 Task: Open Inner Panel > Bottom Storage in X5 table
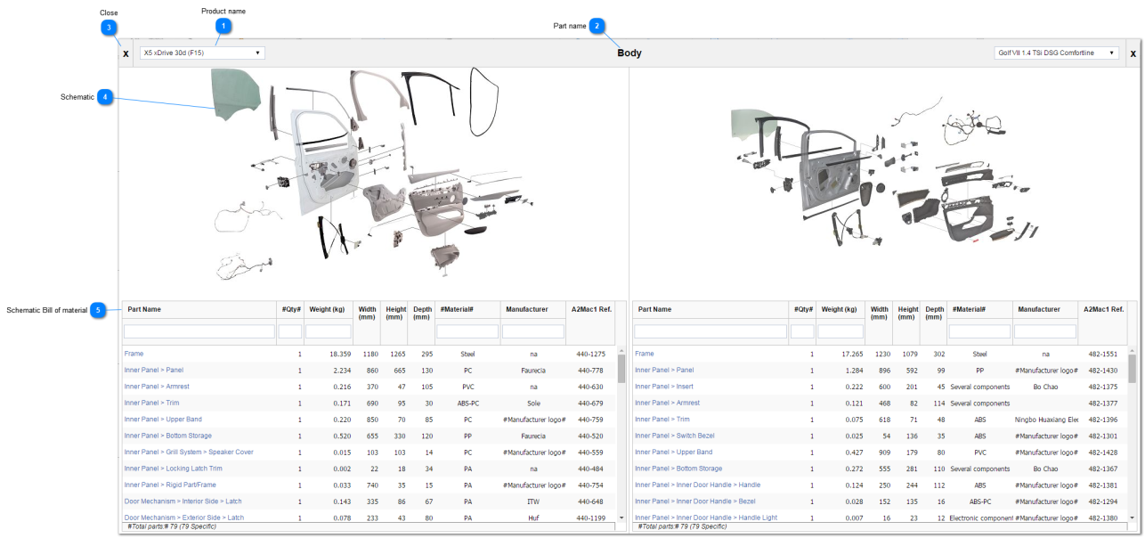pos(168,436)
